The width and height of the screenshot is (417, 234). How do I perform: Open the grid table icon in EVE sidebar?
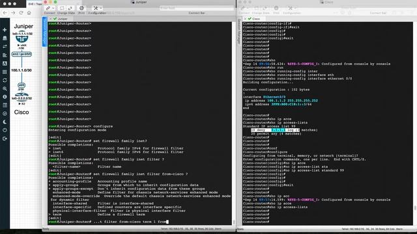pyautogui.click(x=5, y=72)
